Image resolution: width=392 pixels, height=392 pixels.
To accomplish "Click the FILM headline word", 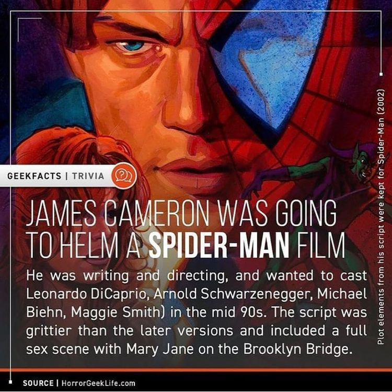I will 321,245.
